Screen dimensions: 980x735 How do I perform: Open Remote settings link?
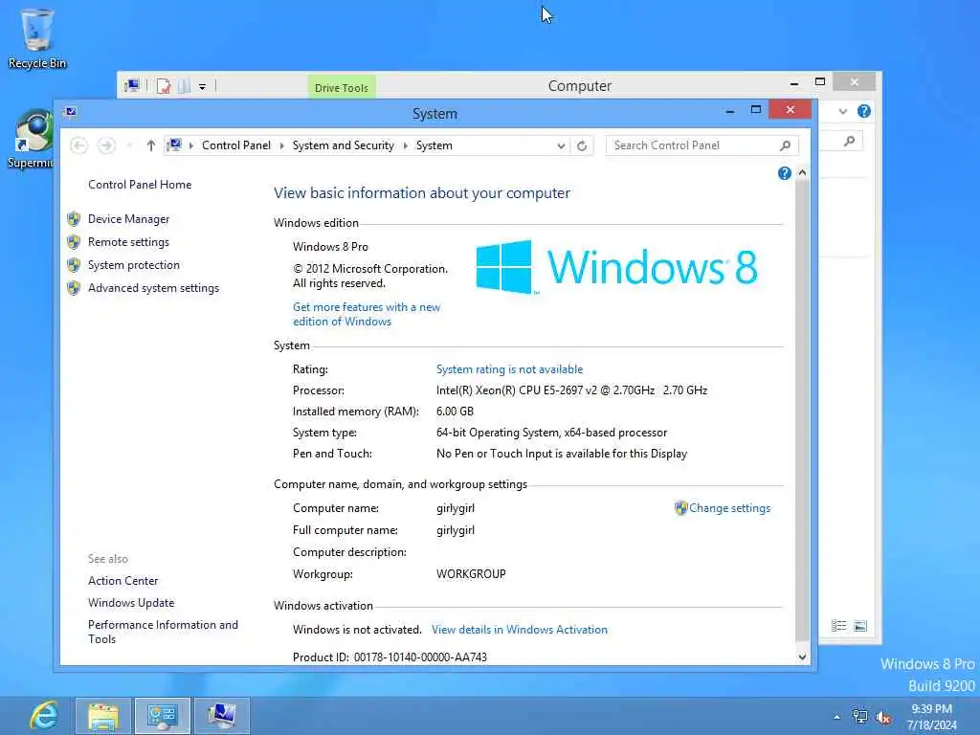[129, 242]
